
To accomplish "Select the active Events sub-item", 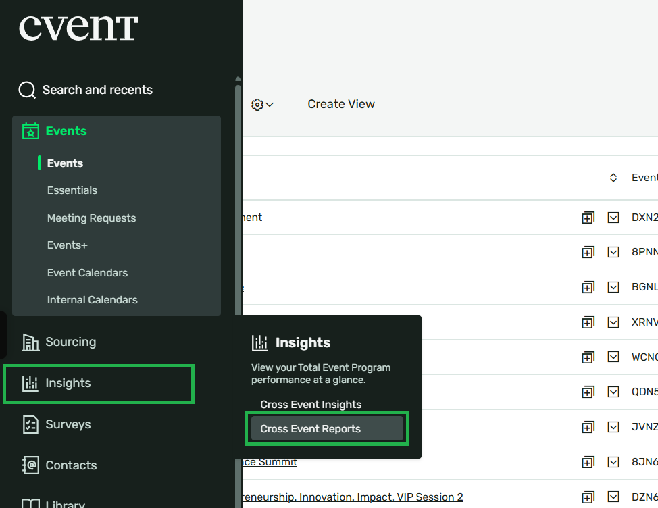I will pos(65,163).
